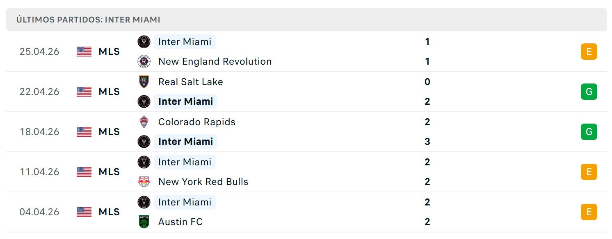Click Inter Miami crest in 25.04.26 match
The width and height of the screenshot is (612, 239).
144,42
